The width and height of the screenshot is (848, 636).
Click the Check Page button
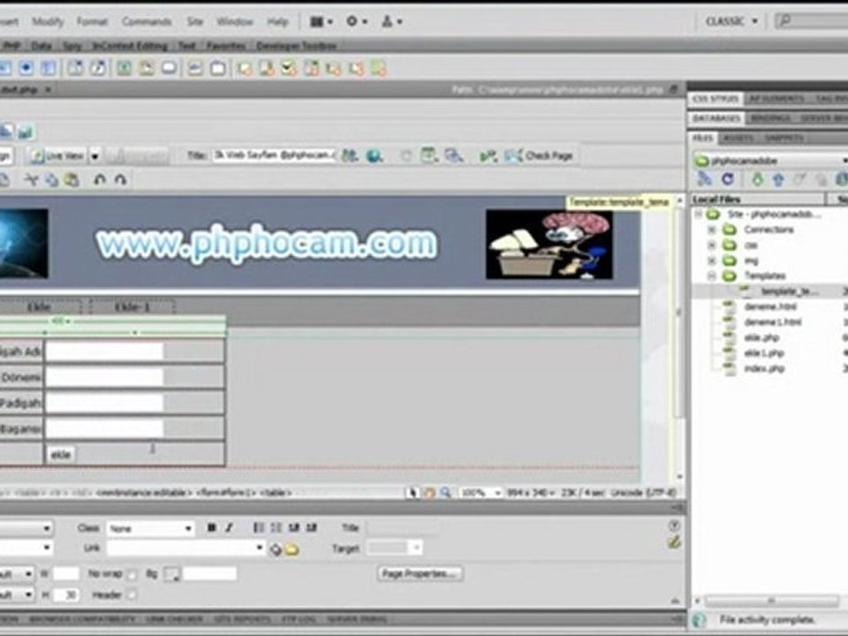pos(539,155)
